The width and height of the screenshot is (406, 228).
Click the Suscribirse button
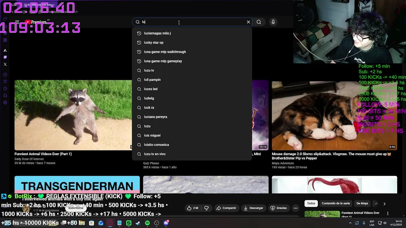pos(76,208)
